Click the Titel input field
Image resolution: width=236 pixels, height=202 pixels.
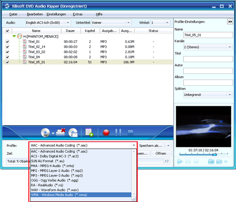pos(208,59)
